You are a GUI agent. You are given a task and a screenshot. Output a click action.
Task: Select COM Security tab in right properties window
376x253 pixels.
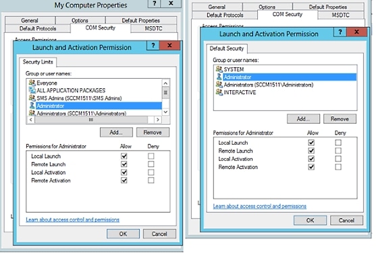pyautogui.click(x=288, y=14)
